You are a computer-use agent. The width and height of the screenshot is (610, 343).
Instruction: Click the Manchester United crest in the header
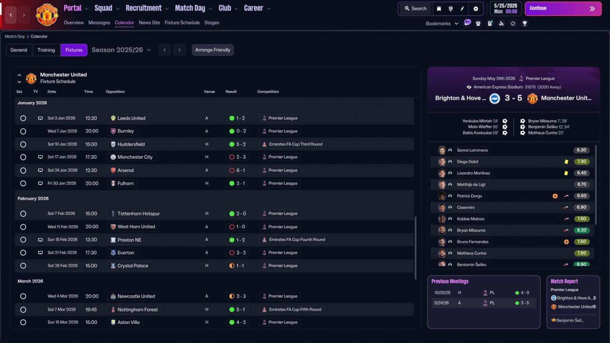pyautogui.click(x=47, y=14)
